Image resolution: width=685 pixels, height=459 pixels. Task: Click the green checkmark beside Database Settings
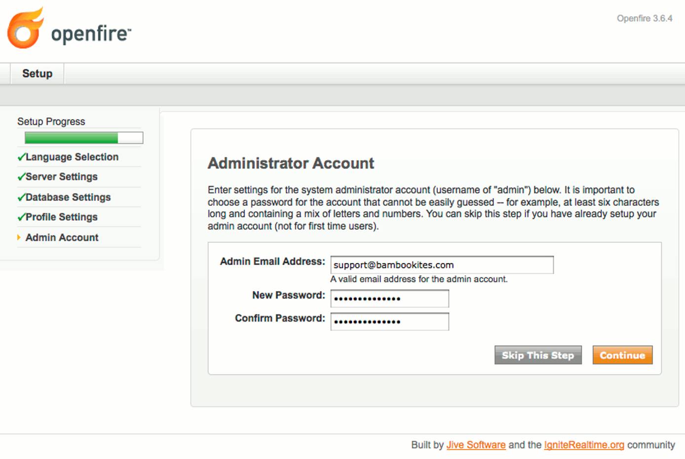tap(20, 197)
